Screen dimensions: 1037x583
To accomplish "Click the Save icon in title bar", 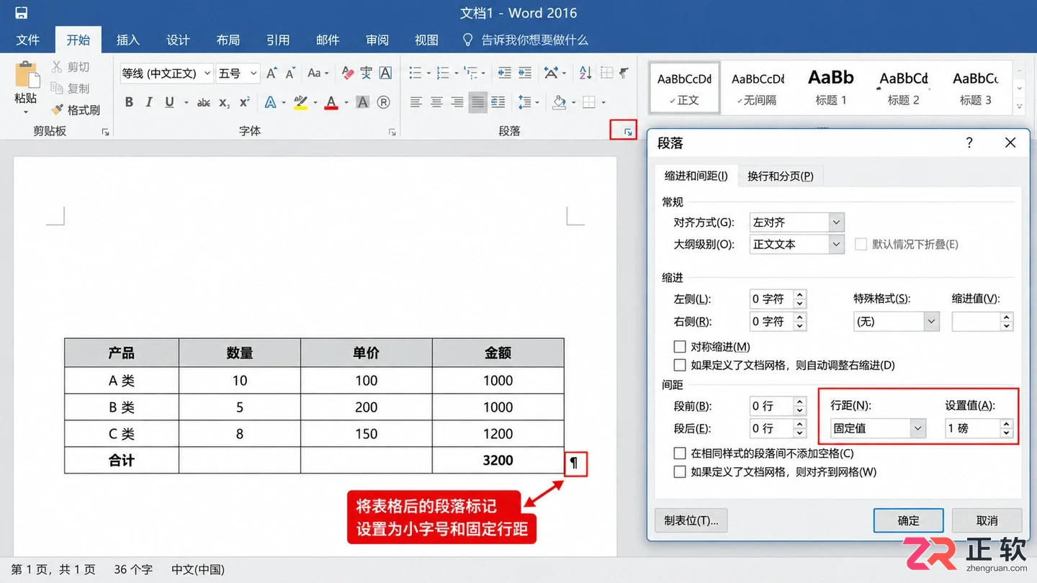I will coord(21,13).
